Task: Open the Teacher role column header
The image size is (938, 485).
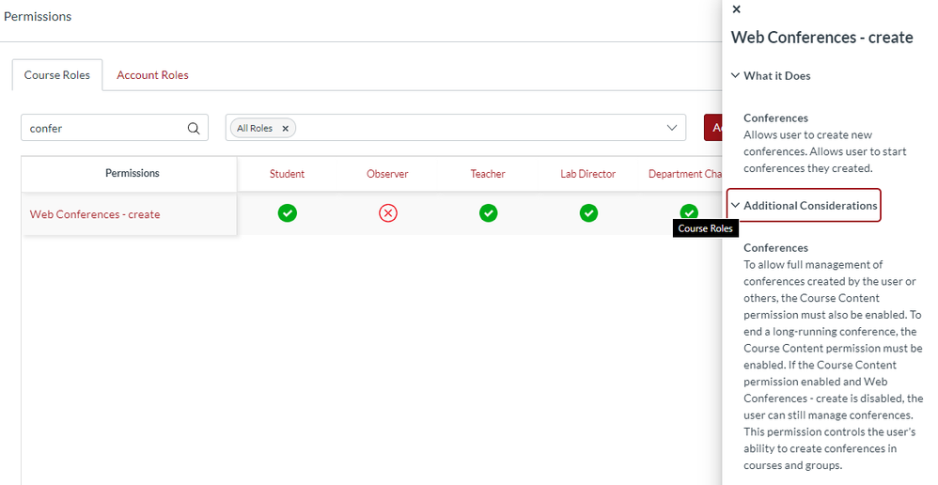Action: [x=488, y=174]
